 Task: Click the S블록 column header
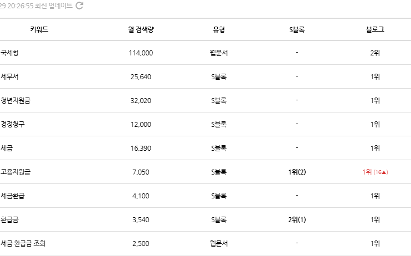pos(297,29)
